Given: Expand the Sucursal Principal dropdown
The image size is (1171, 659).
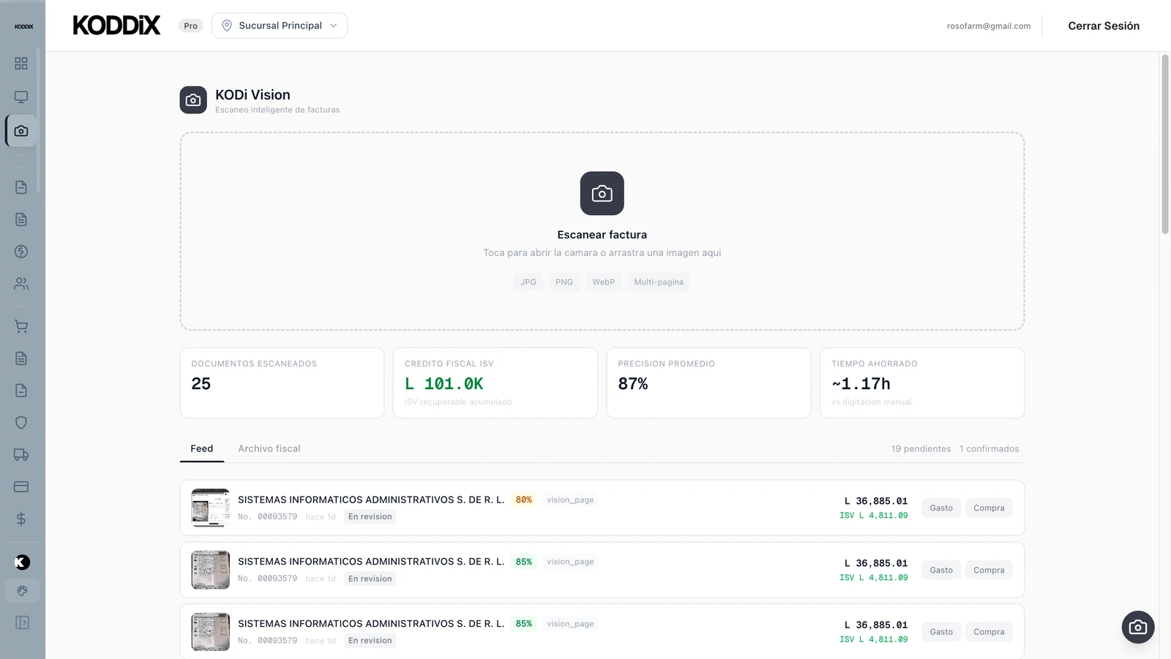Looking at the screenshot, I should click(280, 26).
